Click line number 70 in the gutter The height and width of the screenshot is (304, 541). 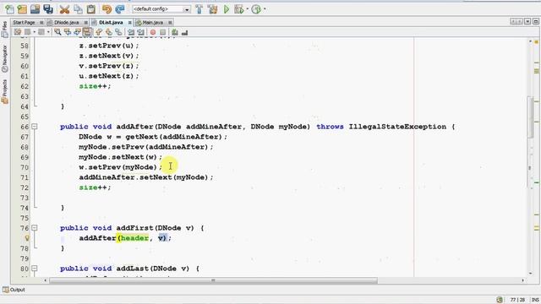25,167
